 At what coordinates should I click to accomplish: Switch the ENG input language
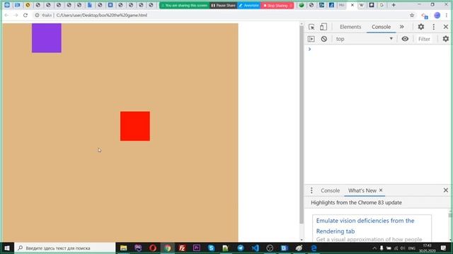pyautogui.click(x=412, y=248)
